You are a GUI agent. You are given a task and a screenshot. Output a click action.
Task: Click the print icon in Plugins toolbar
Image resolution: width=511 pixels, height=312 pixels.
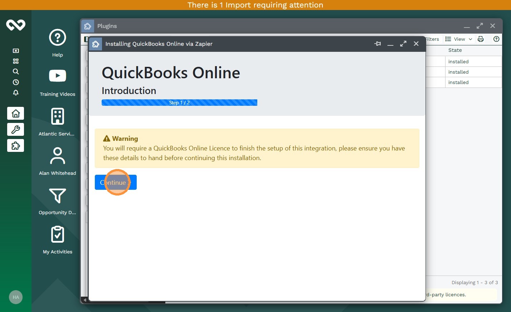click(x=481, y=39)
